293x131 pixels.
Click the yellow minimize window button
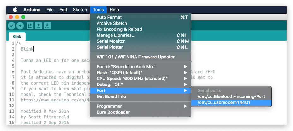coord(17,17)
